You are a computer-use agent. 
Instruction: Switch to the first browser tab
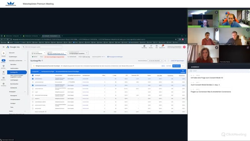[12, 36]
